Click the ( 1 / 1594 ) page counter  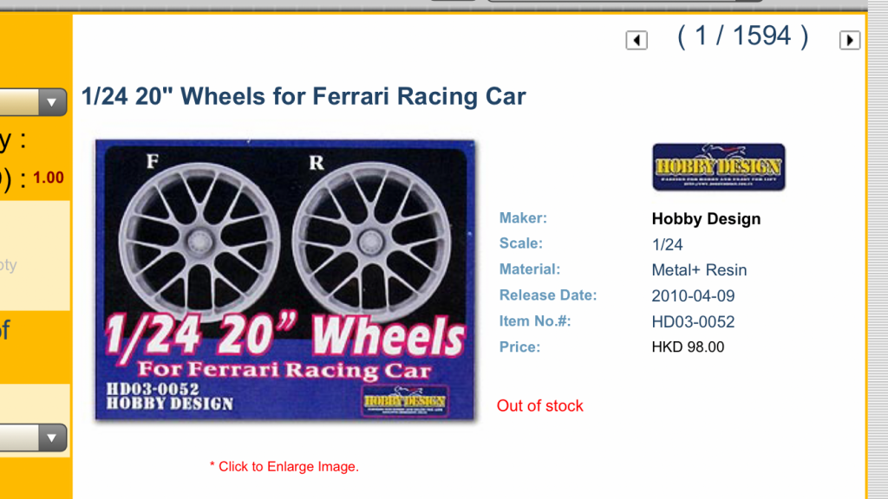click(x=743, y=36)
